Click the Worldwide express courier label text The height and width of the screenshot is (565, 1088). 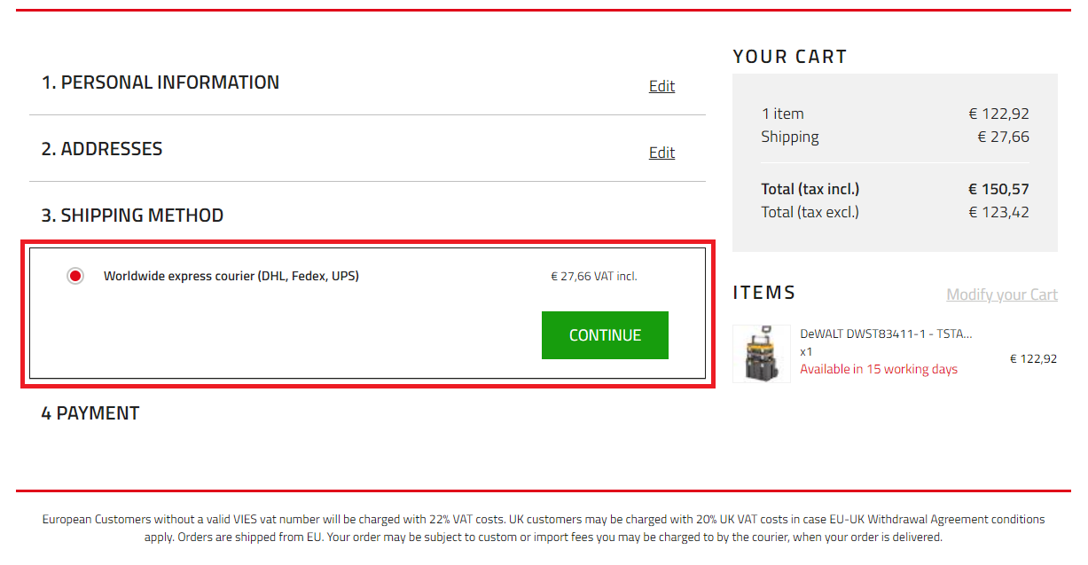[231, 276]
